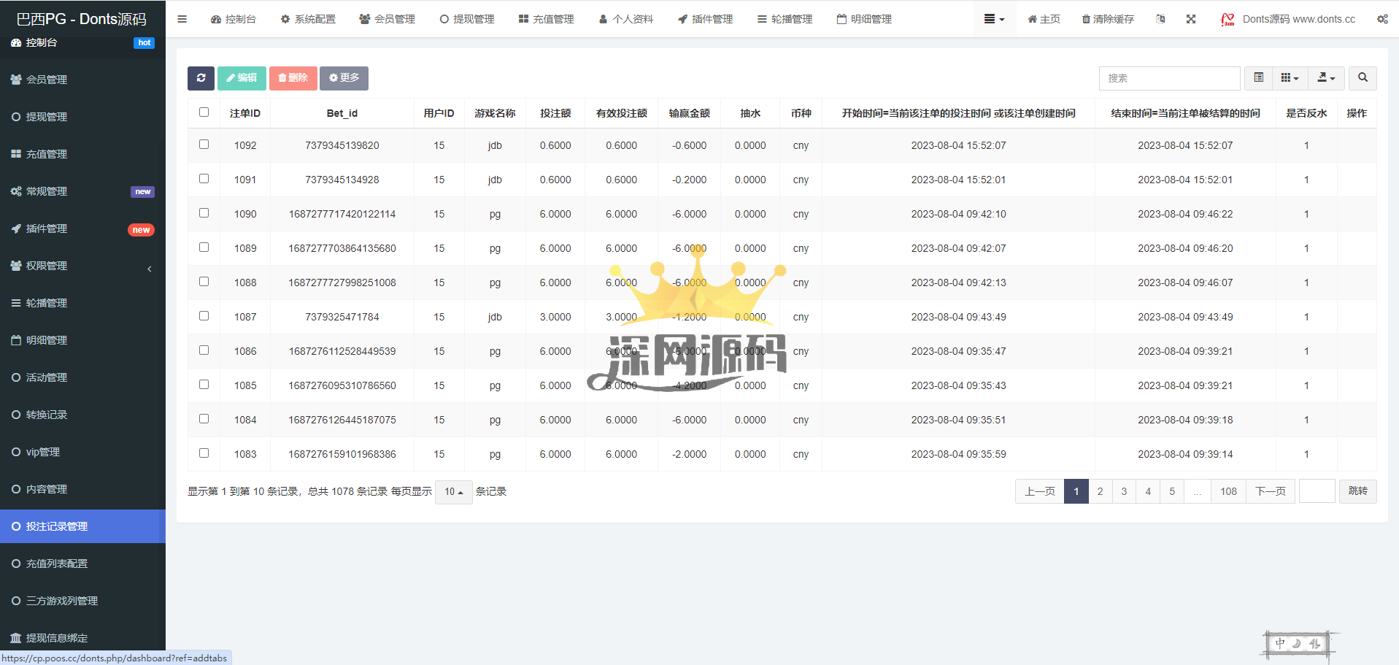This screenshot has height=665, width=1399.
Task: Expand the 权限管理 sidebar submenu
Action: point(82,266)
